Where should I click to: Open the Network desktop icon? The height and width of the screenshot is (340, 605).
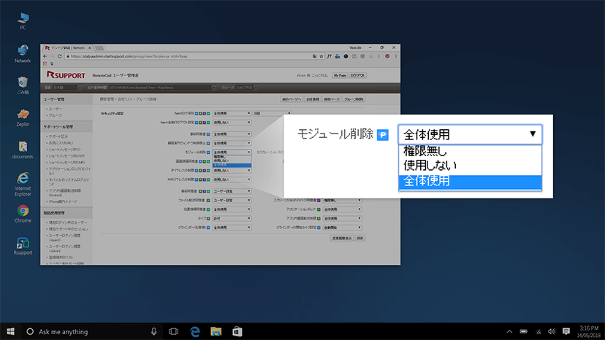[x=23, y=53]
